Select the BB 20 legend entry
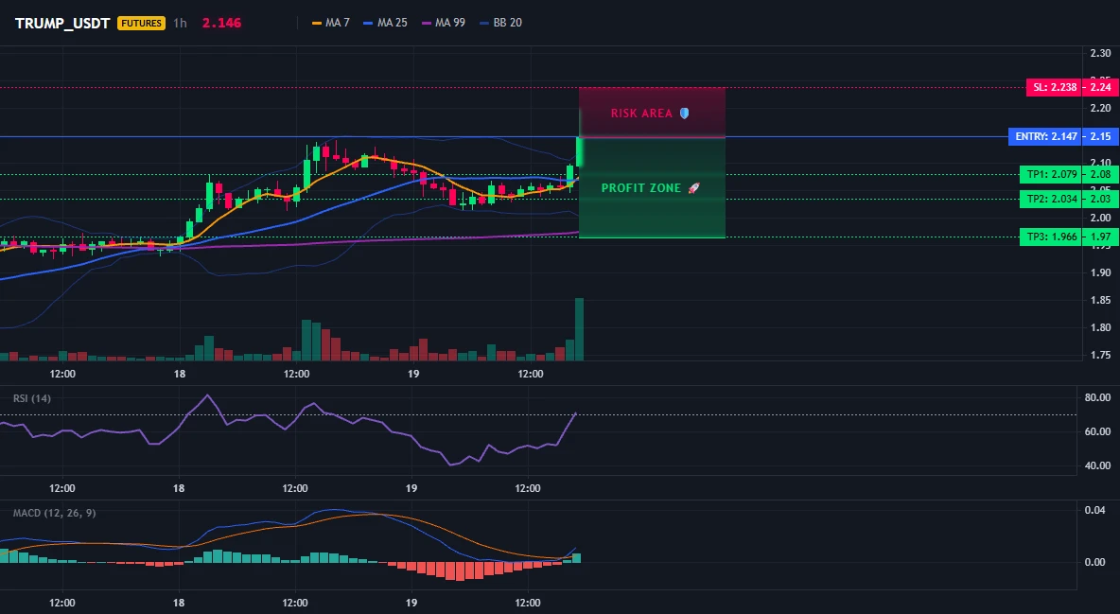This screenshot has width=1120, height=614. [x=500, y=23]
